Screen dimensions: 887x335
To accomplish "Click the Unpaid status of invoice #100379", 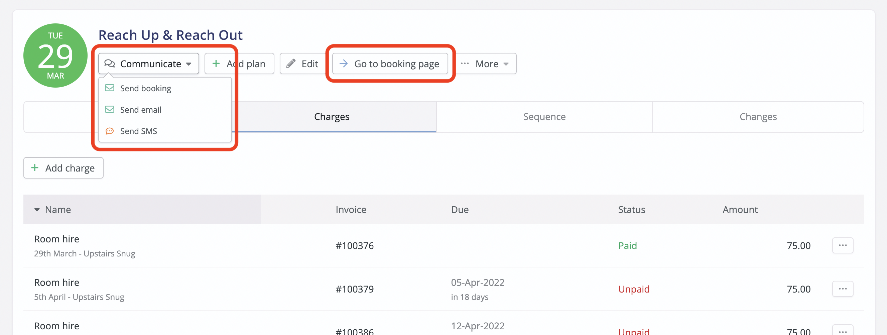I will coord(634,289).
